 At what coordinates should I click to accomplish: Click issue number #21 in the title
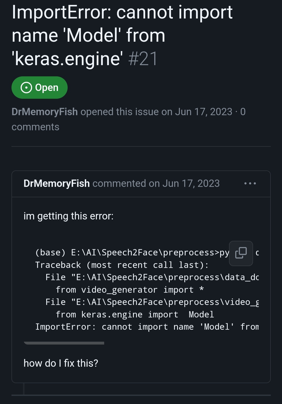[x=143, y=59]
